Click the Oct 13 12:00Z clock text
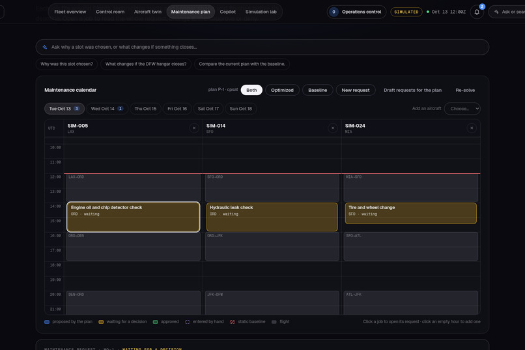 tap(448, 12)
